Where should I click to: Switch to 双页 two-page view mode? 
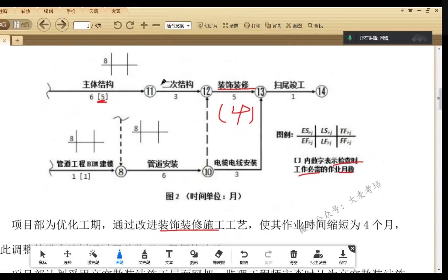click(21, 24)
